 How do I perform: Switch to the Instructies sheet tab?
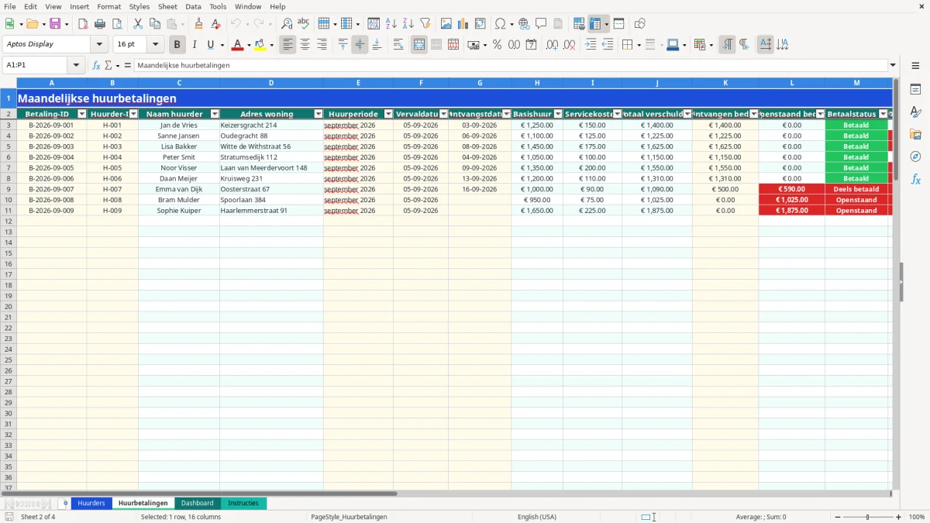click(x=243, y=504)
